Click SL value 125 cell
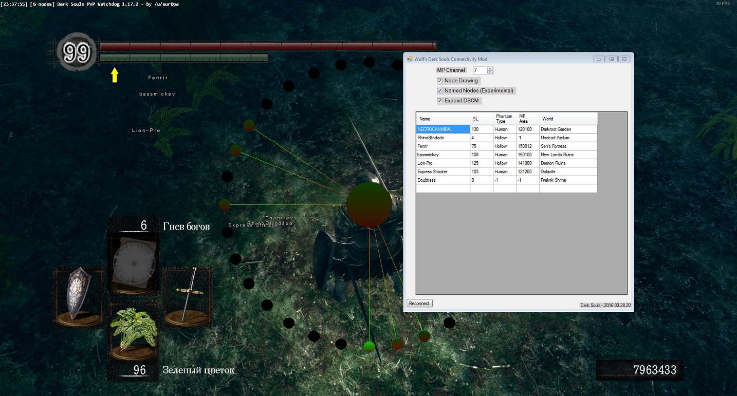737x396 pixels. (x=482, y=163)
